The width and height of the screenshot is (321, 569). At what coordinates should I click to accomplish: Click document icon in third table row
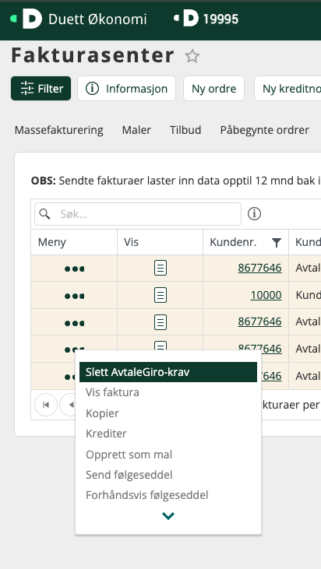click(160, 322)
